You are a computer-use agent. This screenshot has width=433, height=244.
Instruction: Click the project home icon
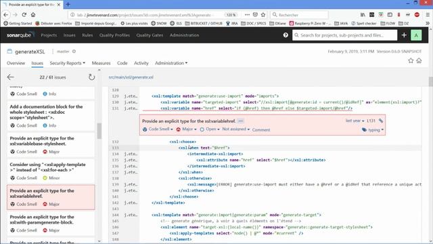(x=419, y=60)
